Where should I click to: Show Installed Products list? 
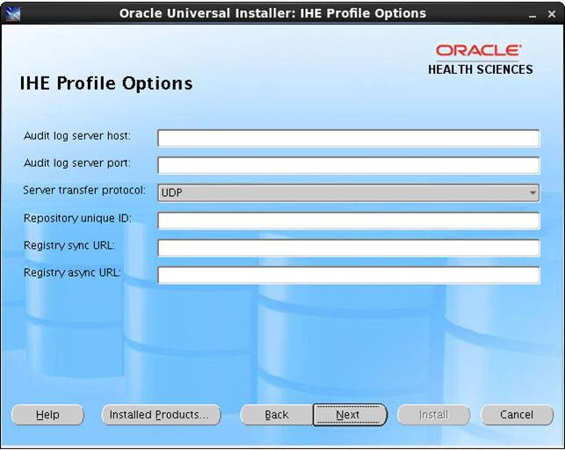pos(161,415)
